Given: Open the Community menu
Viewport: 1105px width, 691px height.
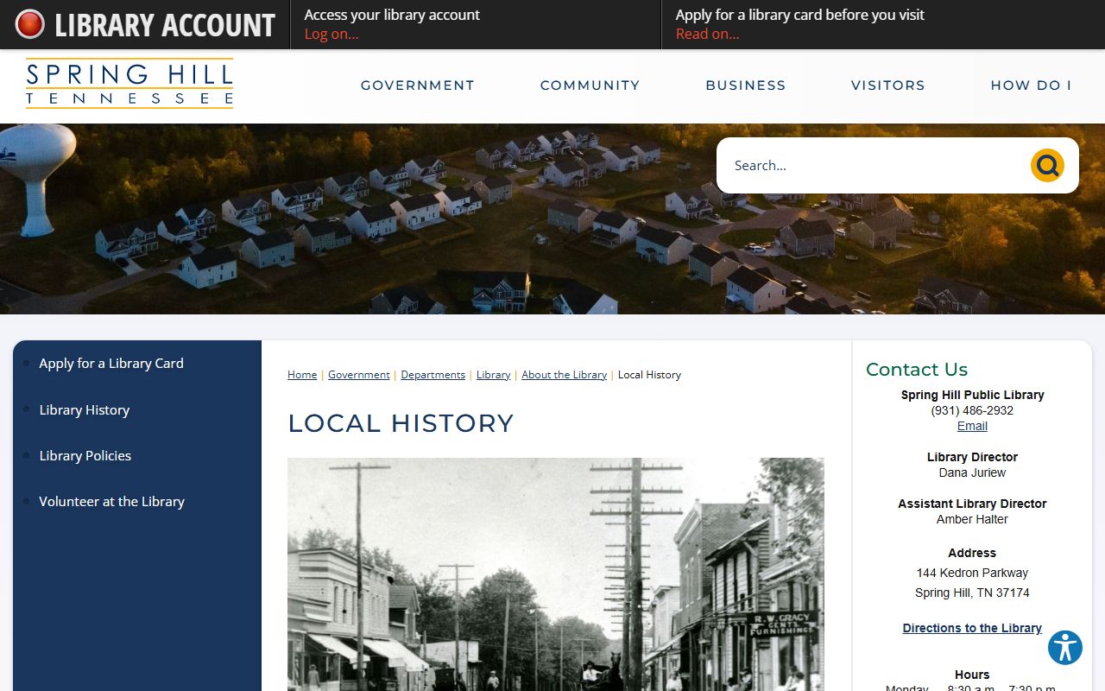Looking at the screenshot, I should pos(590,86).
